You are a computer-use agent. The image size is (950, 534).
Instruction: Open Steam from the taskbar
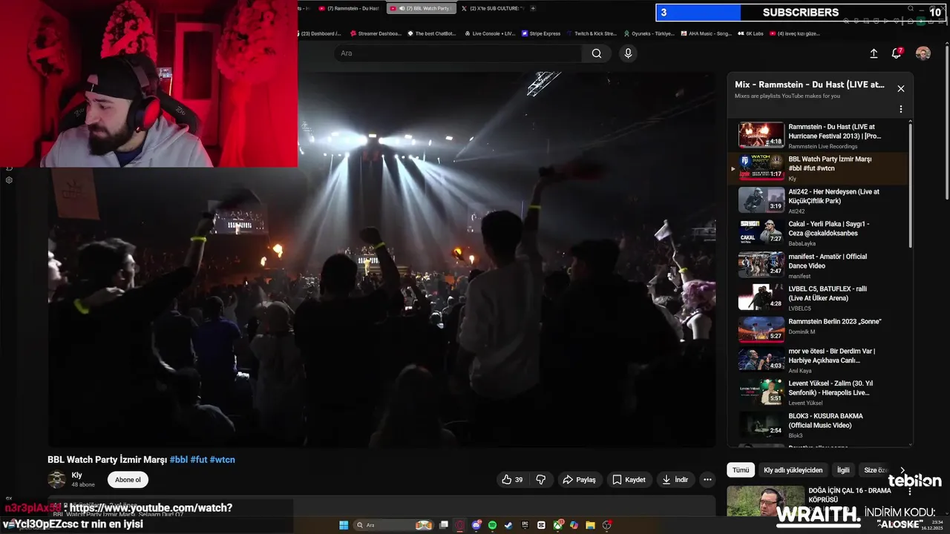point(508,525)
